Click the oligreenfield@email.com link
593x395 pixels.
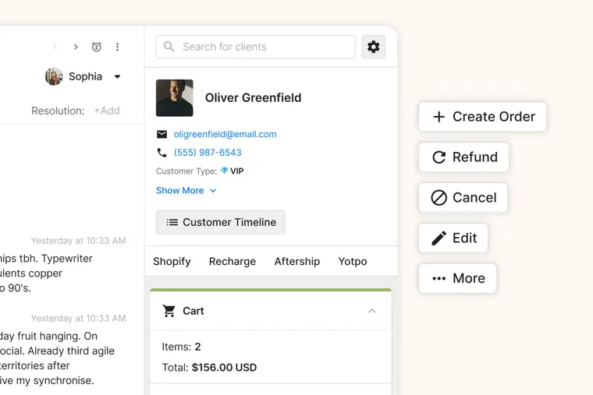coord(225,134)
